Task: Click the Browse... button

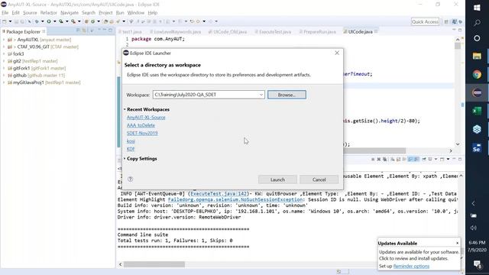Action: click(x=287, y=95)
